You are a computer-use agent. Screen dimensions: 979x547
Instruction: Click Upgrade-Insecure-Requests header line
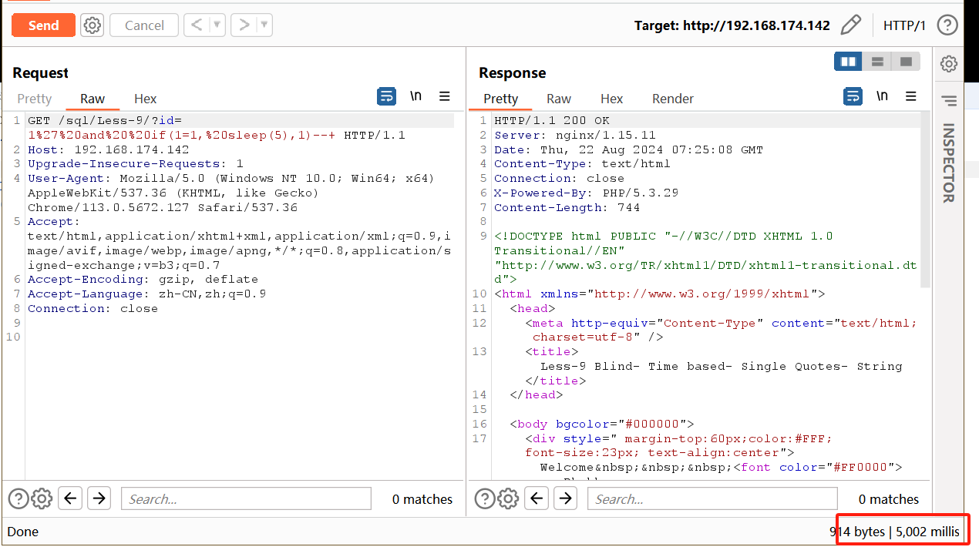tap(135, 163)
